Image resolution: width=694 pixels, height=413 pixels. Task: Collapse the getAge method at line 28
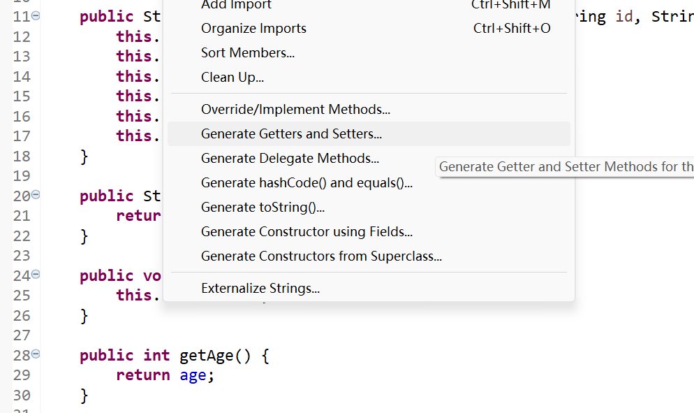point(36,354)
